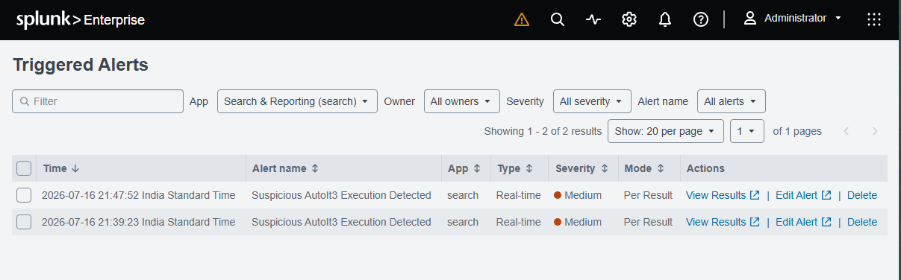Expand the Search & Reporting app dropdown
This screenshot has height=280, width=901.
click(x=297, y=101)
